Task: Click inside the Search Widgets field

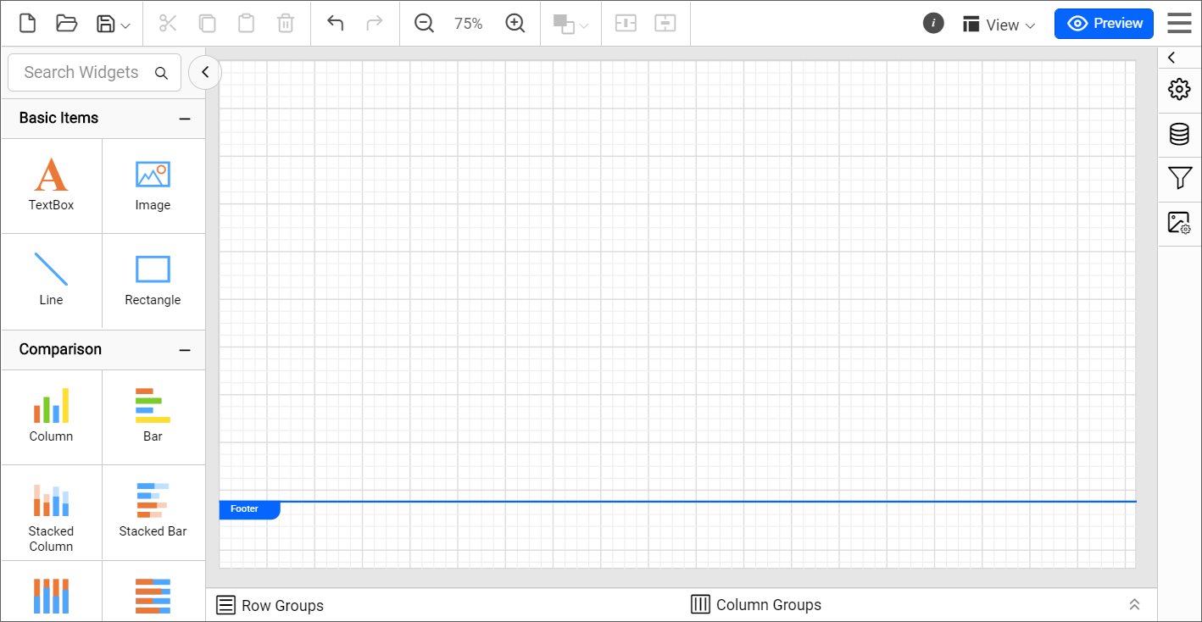Action: pos(85,72)
